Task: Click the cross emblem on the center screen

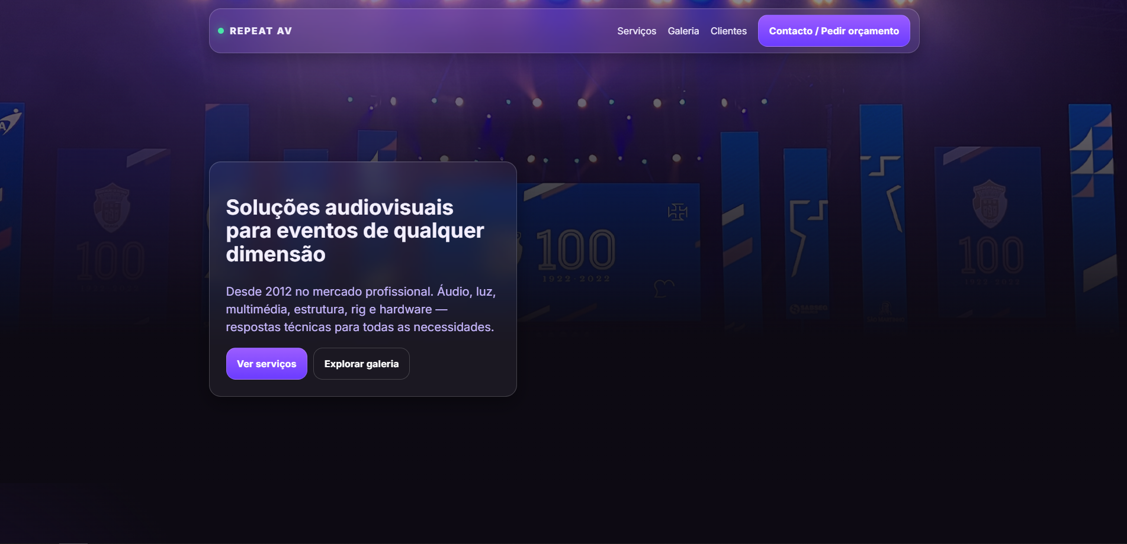Action: [x=678, y=212]
